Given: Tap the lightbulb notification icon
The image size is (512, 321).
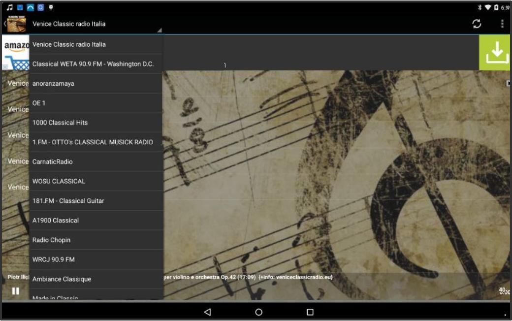Looking at the screenshot, I should (x=51, y=7).
